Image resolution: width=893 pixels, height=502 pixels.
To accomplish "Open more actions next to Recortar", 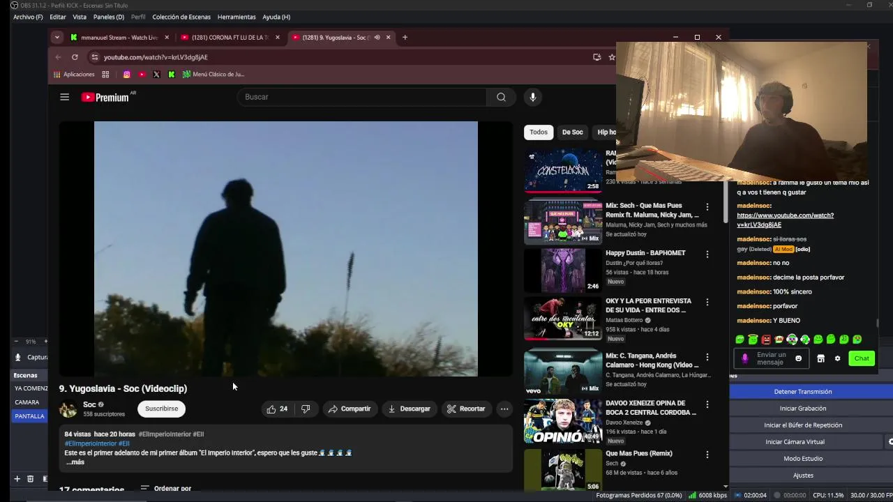I will pyautogui.click(x=504, y=409).
